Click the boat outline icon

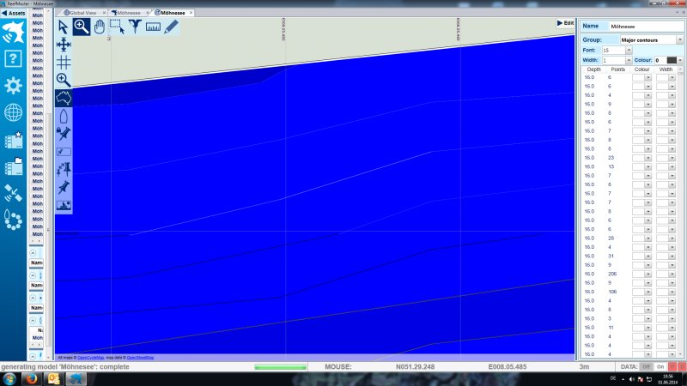(x=64, y=116)
